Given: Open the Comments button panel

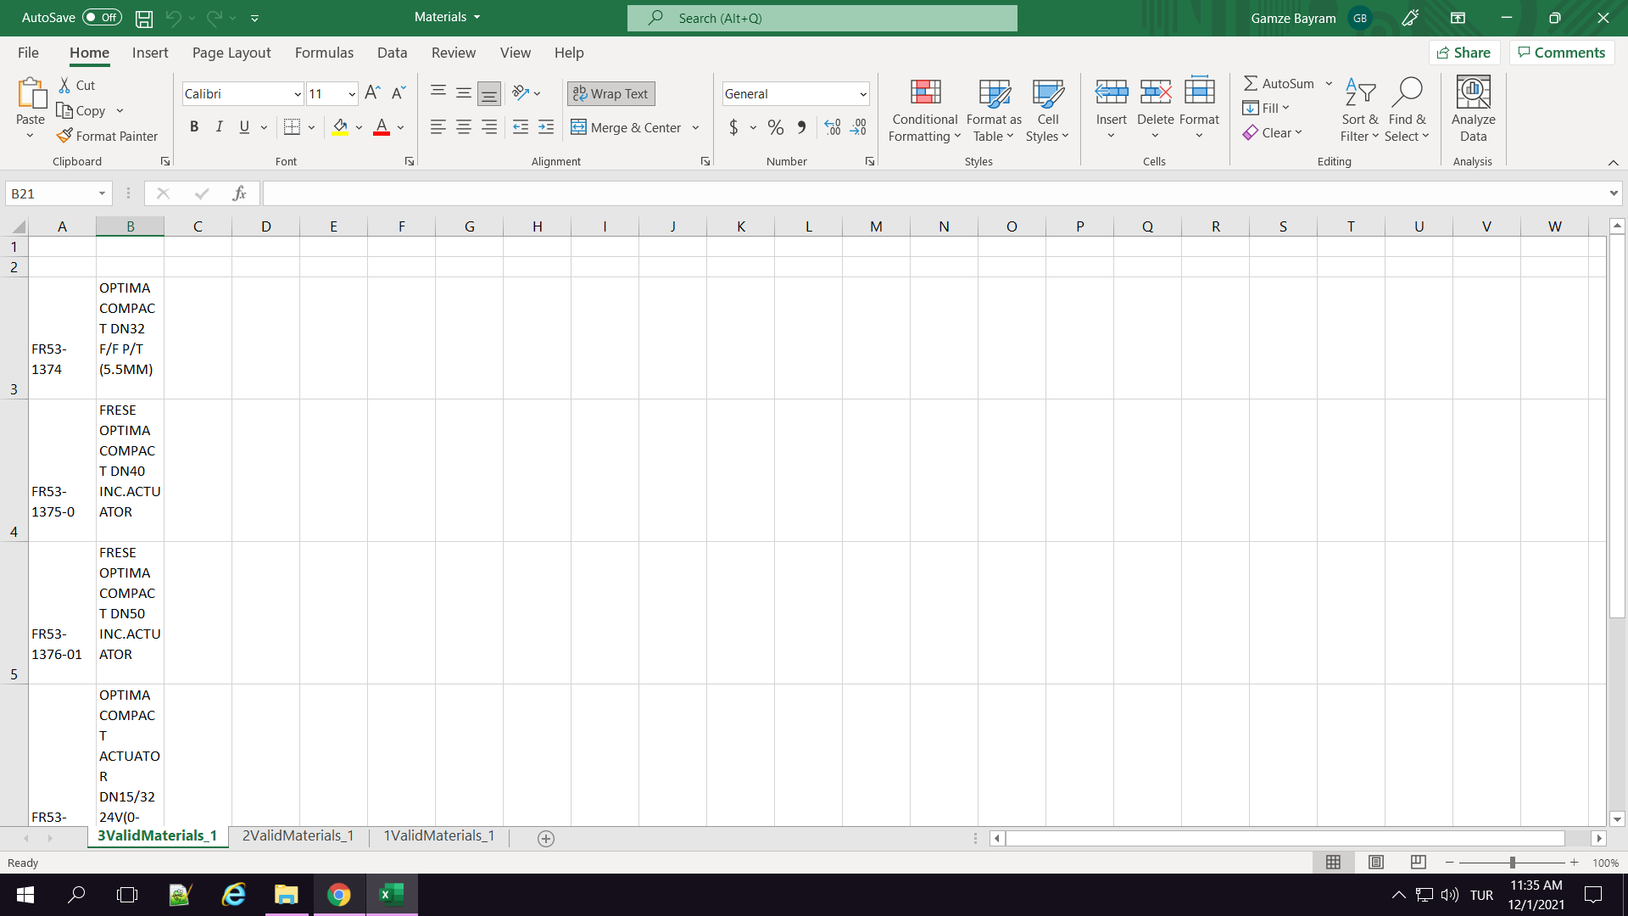Looking at the screenshot, I should click(x=1561, y=53).
